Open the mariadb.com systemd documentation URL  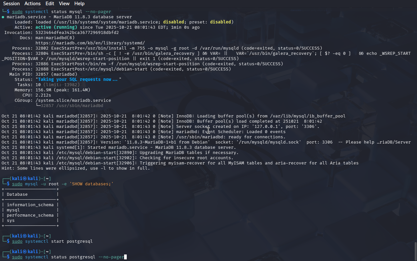point(90,43)
